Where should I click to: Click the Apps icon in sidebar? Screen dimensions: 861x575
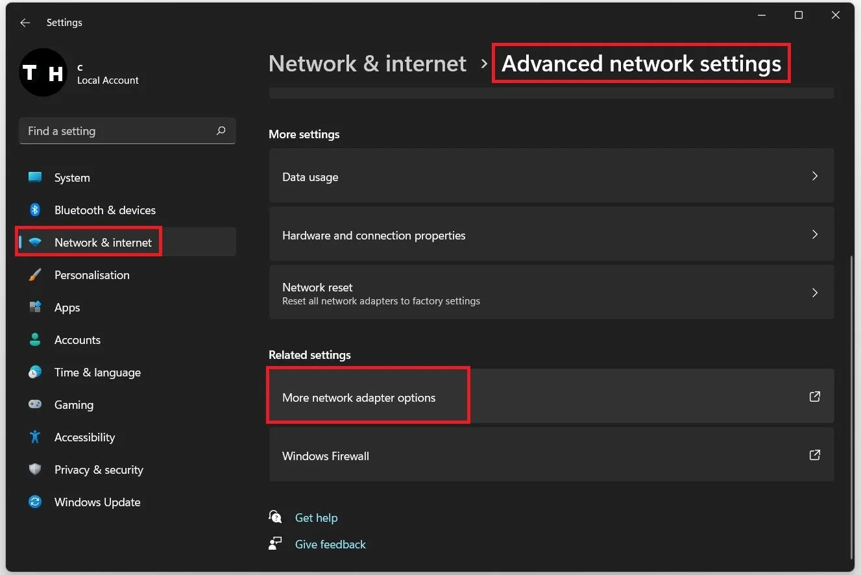[35, 307]
